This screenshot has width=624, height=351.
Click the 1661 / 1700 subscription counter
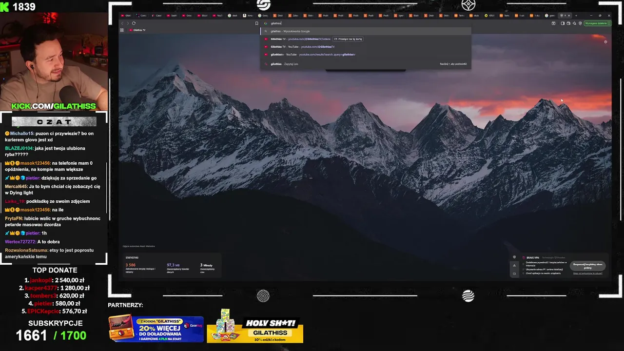(x=51, y=335)
